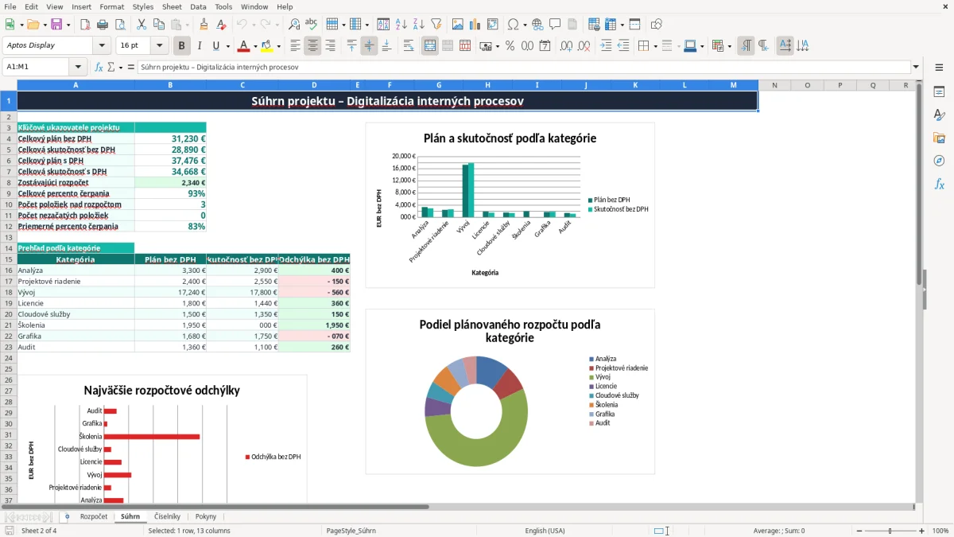Viewport: 954px width, 537px height.
Task: Switch to the Rozpočet sheet tab
Action: pos(94,516)
